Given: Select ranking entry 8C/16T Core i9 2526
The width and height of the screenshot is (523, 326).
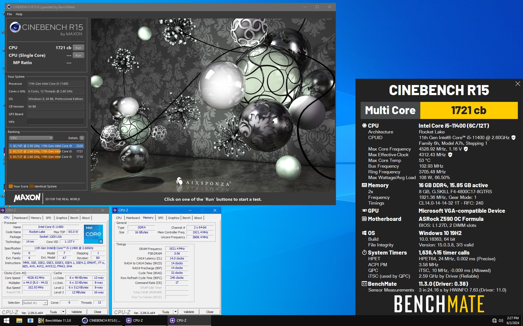Looking at the screenshot, I should coord(46,146).
